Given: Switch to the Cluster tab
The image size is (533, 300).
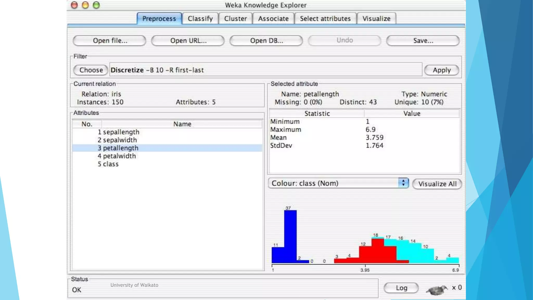Looking at the screenshot, I should click(235, 19).
